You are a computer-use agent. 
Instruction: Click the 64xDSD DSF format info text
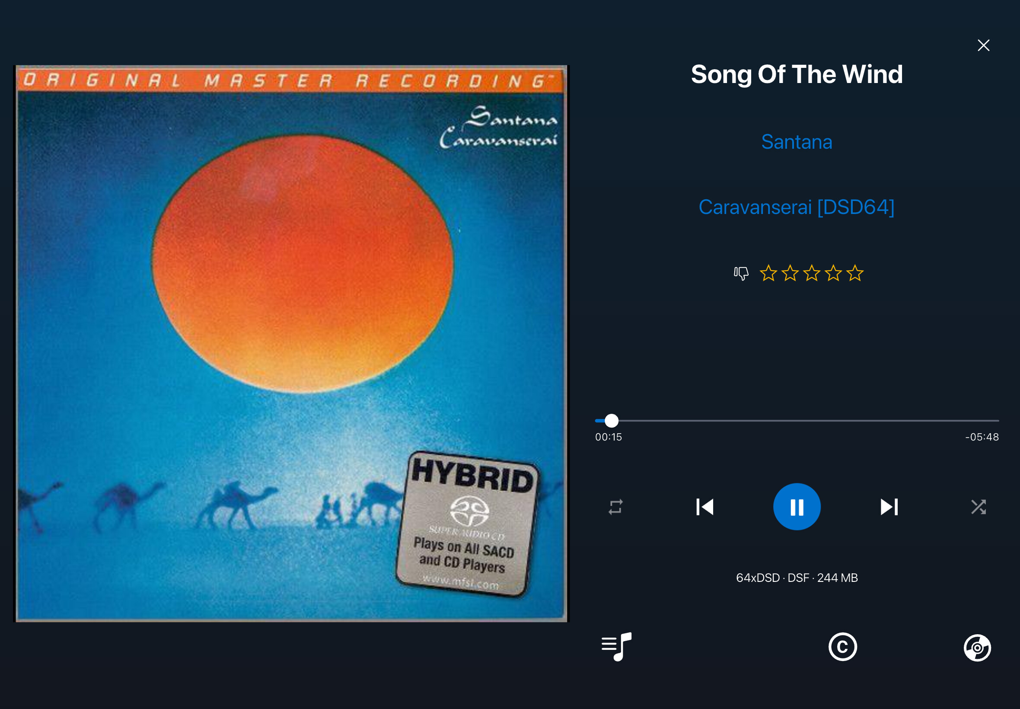797,578
